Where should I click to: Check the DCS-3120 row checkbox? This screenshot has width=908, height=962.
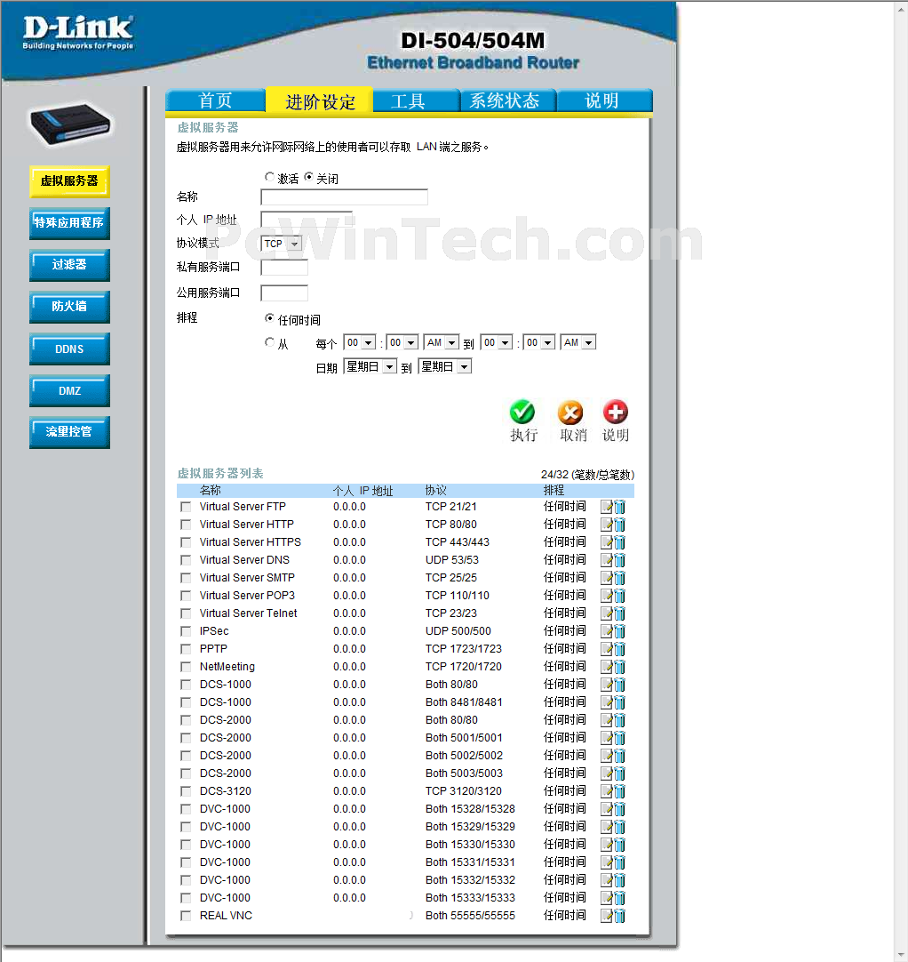pos(185,791)
